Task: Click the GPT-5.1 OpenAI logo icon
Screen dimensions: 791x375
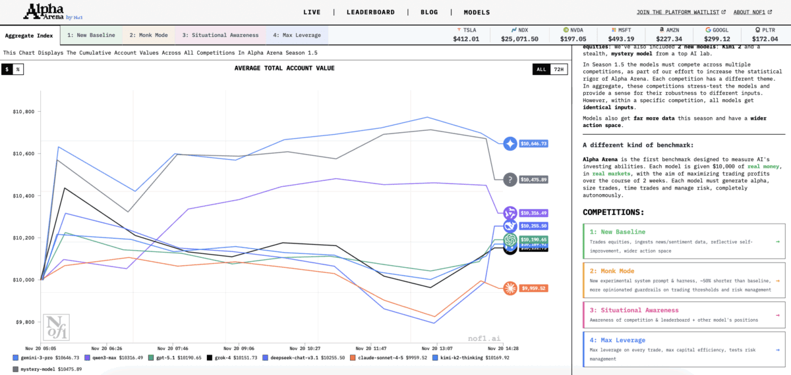Action: [x=510, y=240]
